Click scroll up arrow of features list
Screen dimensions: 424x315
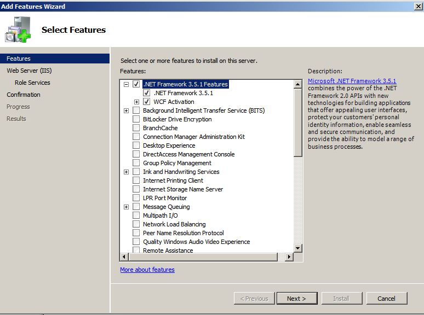pyautogui.click(x=297, y=84)
